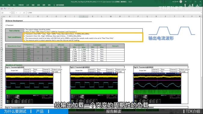This screenshot has height=114, width=203.
Task: Select 'Fig2-1. Transient1@100HZ' caption cell
Action: pyautogui.click(x=33, y=67)
